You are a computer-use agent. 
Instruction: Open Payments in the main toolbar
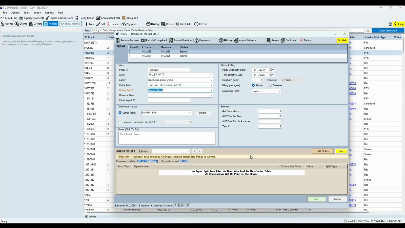[x=130, y=24]
